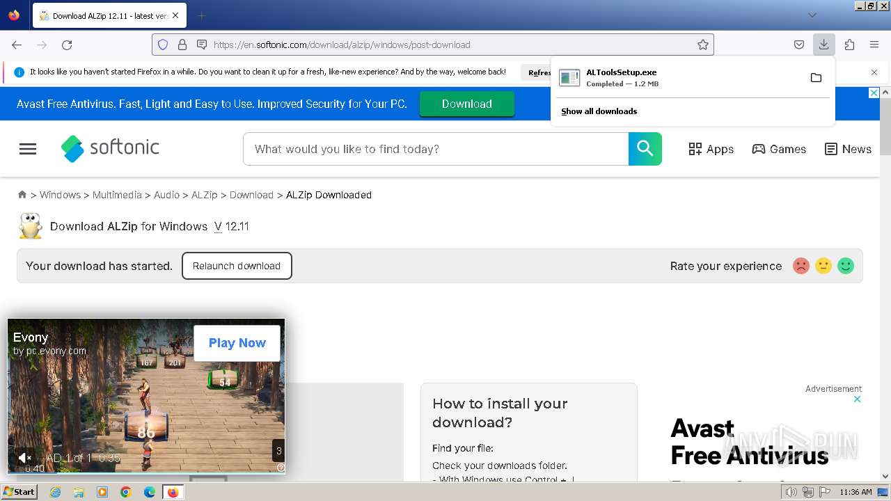Click Avast banner green Download button
Viewport: 891px width, 501px height.
(466, 104)
